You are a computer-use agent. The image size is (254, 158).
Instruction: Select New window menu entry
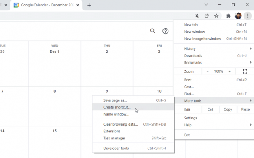coord(214,32)
